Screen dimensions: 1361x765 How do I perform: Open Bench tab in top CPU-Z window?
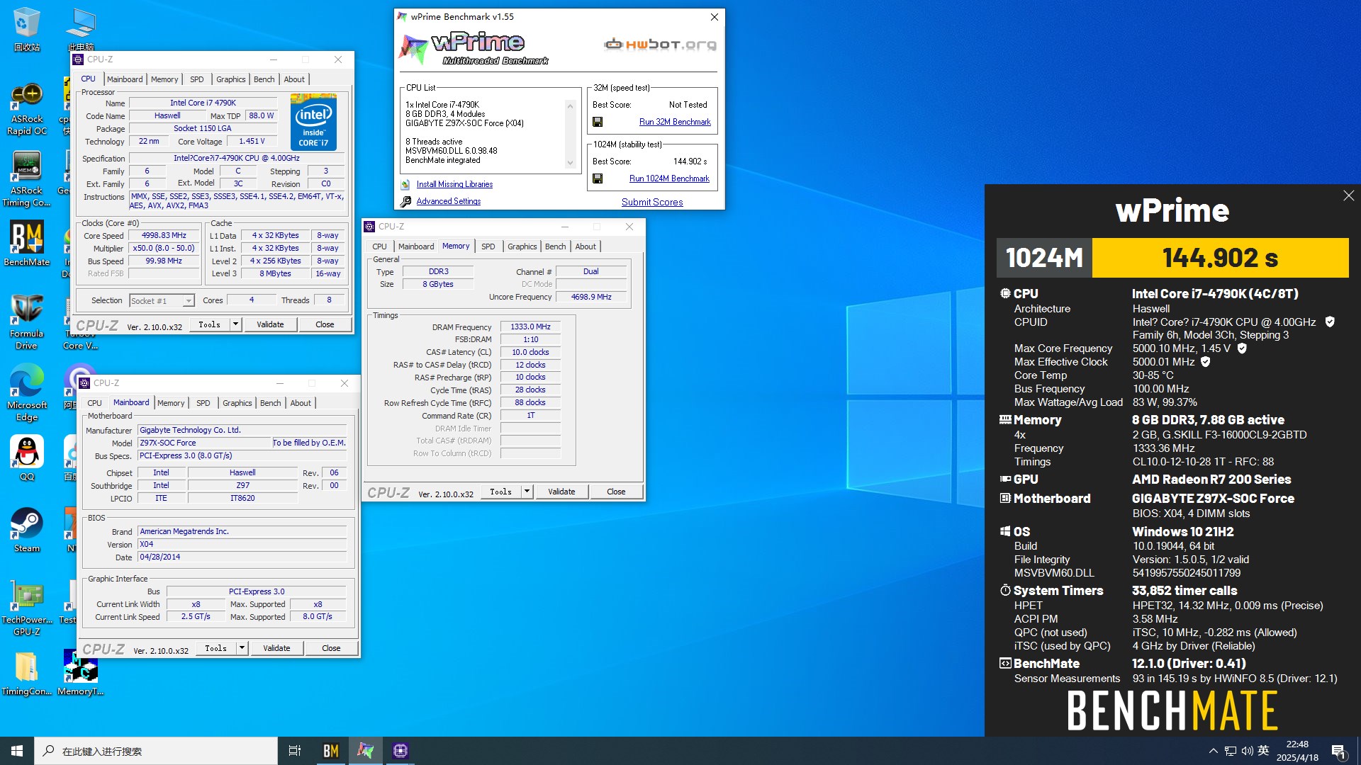[x=264, y=79]
